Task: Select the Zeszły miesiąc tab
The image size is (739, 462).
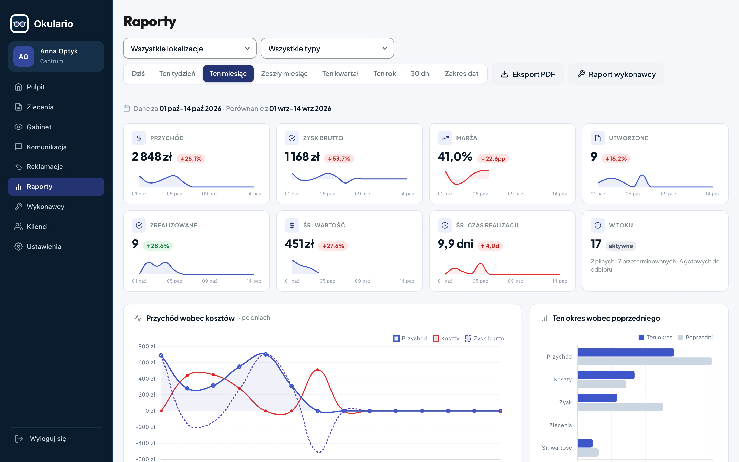Action: pyautogui.click(x=284, y=74)
